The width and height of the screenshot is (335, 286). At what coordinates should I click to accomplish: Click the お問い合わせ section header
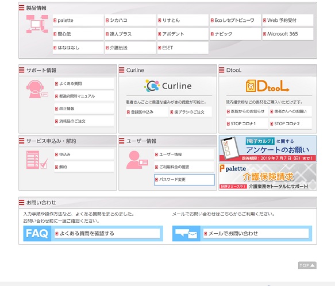168,203
